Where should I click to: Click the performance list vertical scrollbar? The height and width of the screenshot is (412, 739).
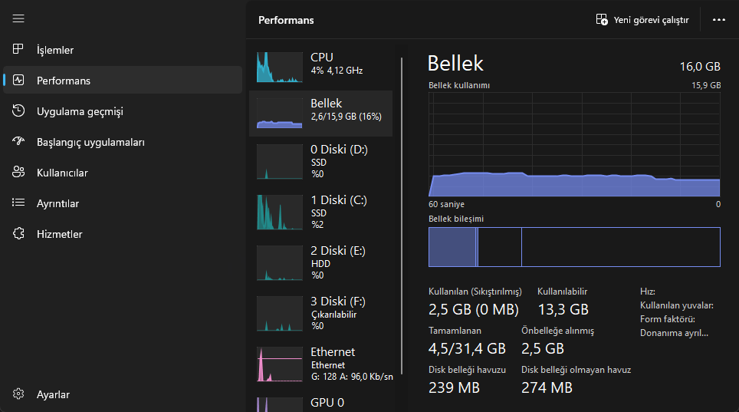[x=402, y=215]
